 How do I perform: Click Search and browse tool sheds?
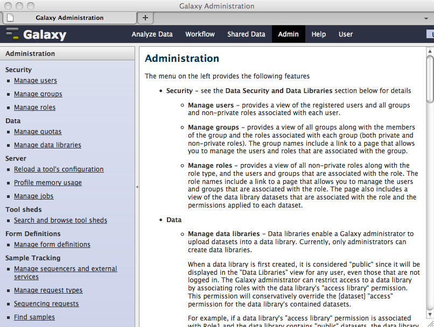(x=61, y=221)
